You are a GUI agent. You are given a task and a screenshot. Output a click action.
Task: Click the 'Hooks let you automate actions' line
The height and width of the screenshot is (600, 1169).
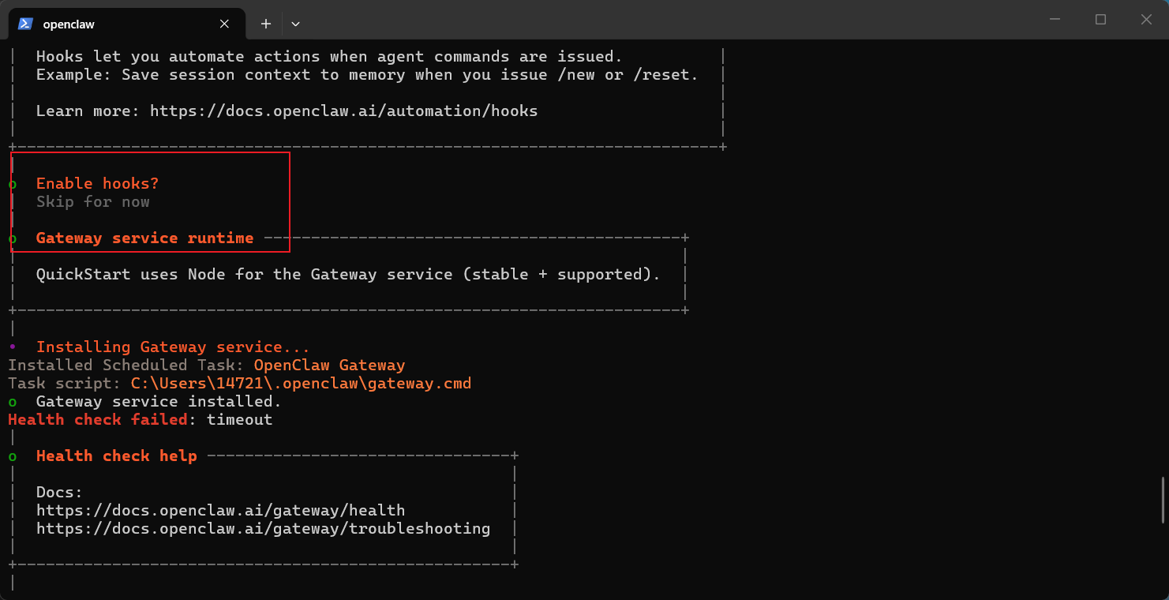[x=329, y=56]
